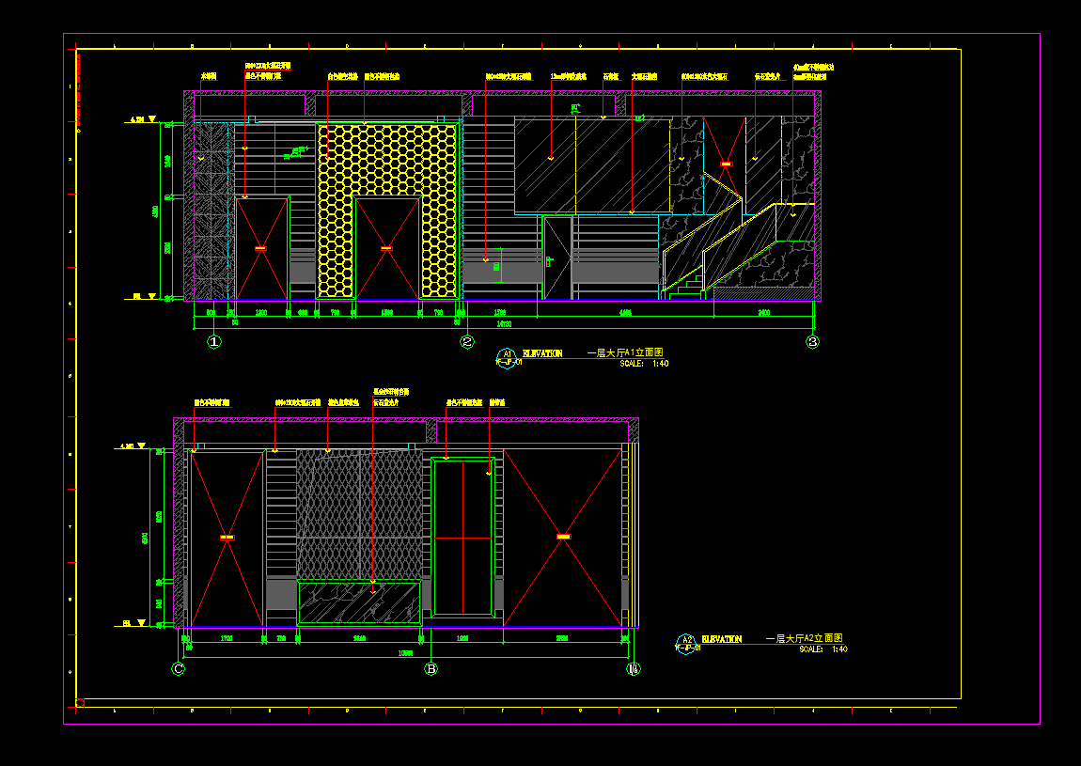
Task: Click grid bubble 3 at the right of A1
Action: (x=813, y=342)
